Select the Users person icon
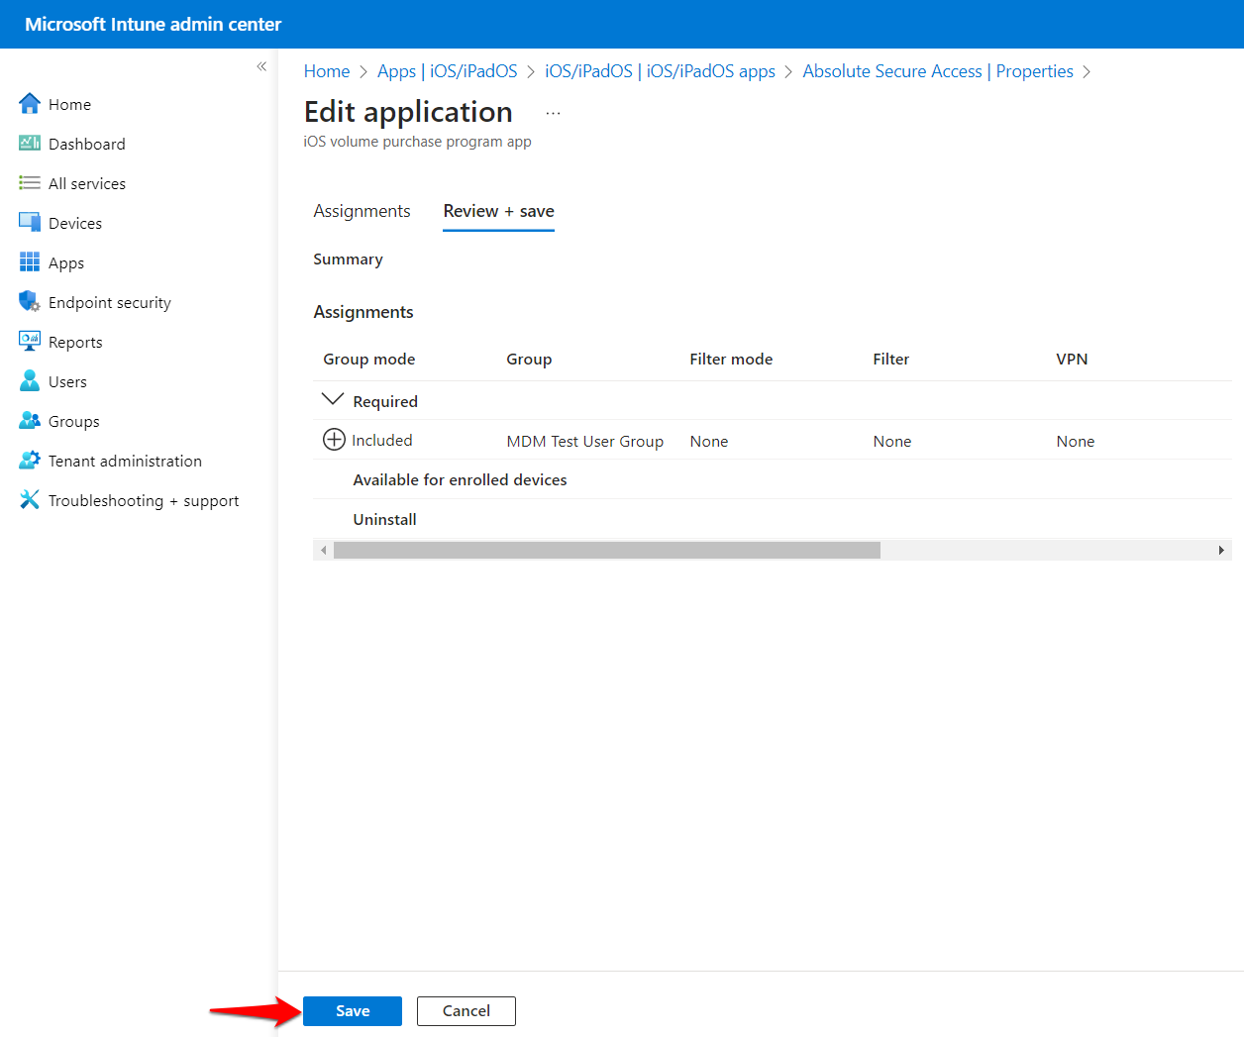The image size is (1244, 1037). pyautogui.click(x=30, y=381)
